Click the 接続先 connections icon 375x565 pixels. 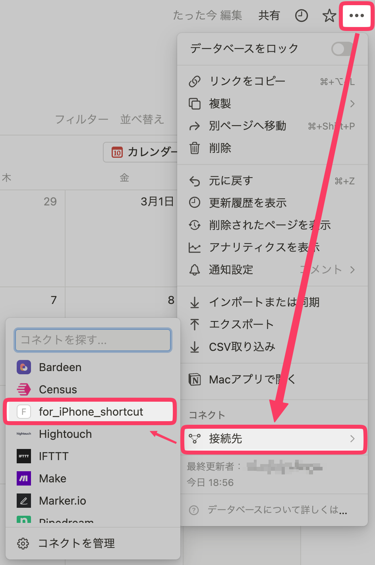[195, 439]
